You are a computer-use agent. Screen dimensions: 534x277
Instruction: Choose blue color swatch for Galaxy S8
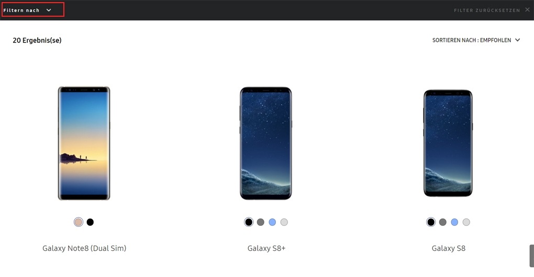tap(454, 222)
